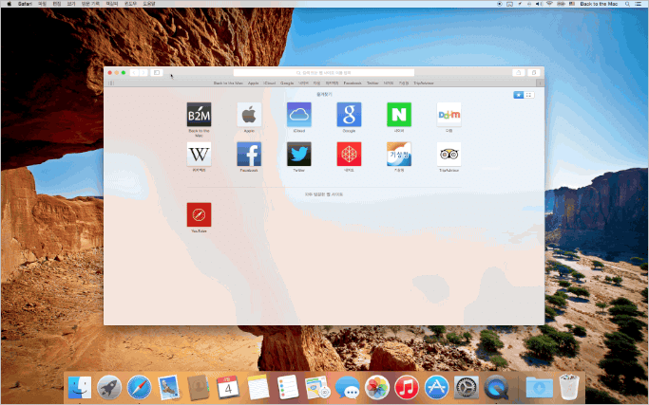Viewport: 649px width, 405px height.
Task: Open the Twitter bird favorite tile
Action: click(298, 154)
